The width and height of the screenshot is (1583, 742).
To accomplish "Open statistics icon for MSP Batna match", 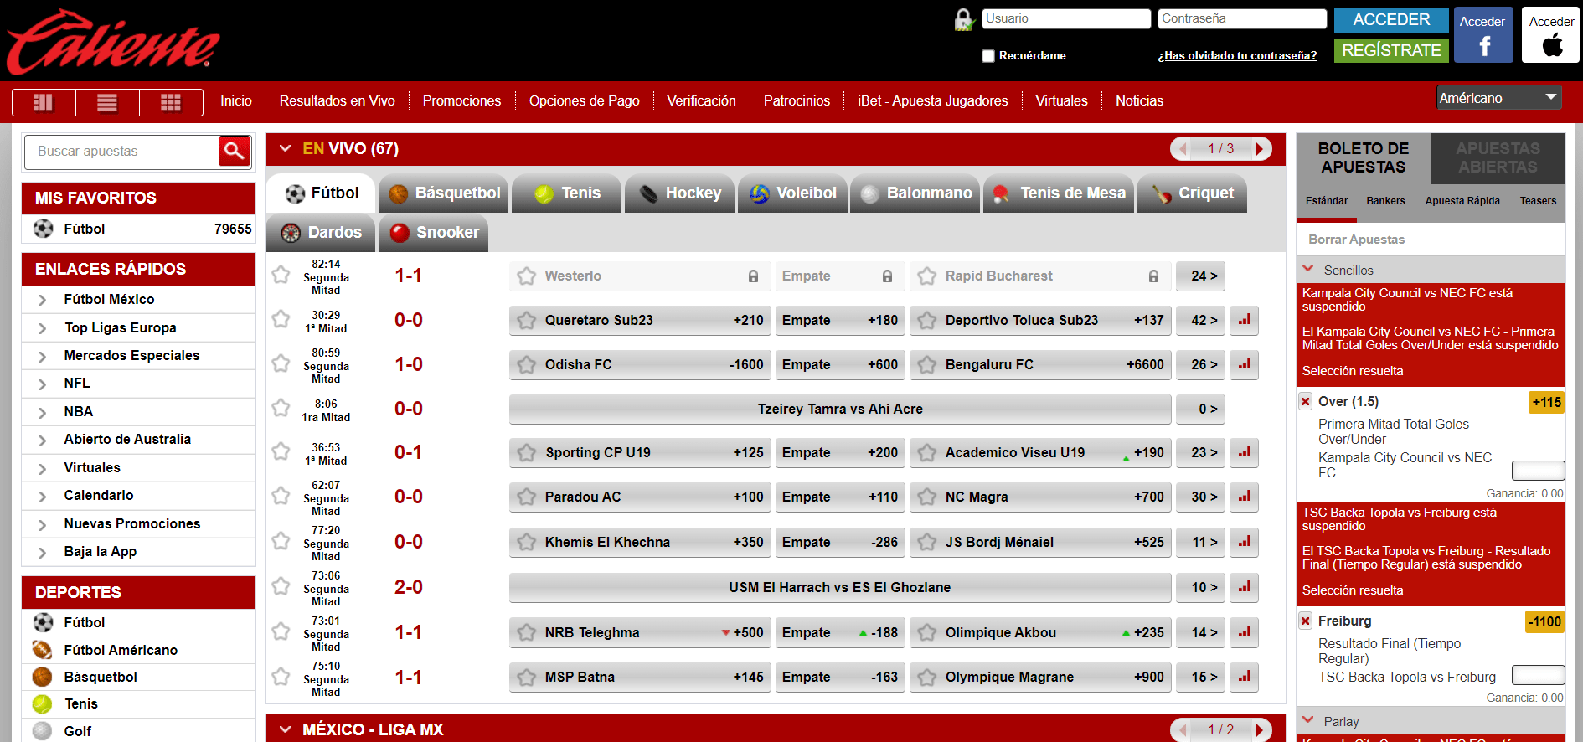I will click(x=1244, y=677).
